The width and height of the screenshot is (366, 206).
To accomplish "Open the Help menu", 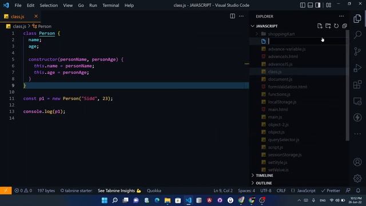I will point(129,5).
